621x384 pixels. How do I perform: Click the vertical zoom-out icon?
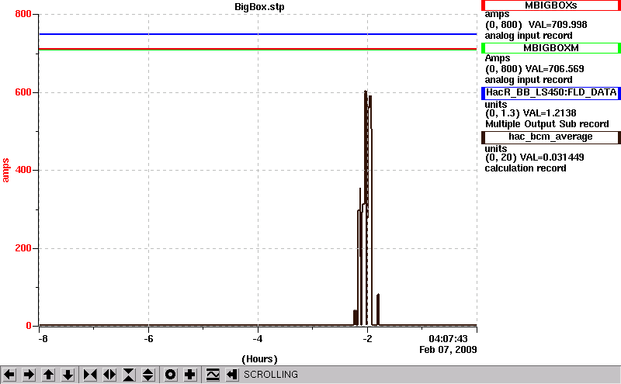(148, 375)
